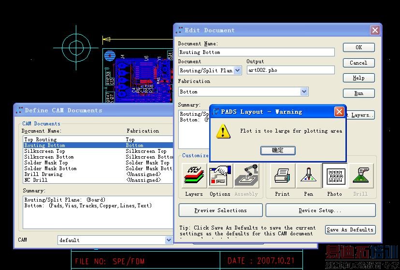This screenshot has width=400, height=270.
Task: Select the Assembly icon in Edit Document
Action: (x=247, y=176)
